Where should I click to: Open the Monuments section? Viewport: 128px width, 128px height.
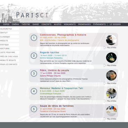click(70, 24)
